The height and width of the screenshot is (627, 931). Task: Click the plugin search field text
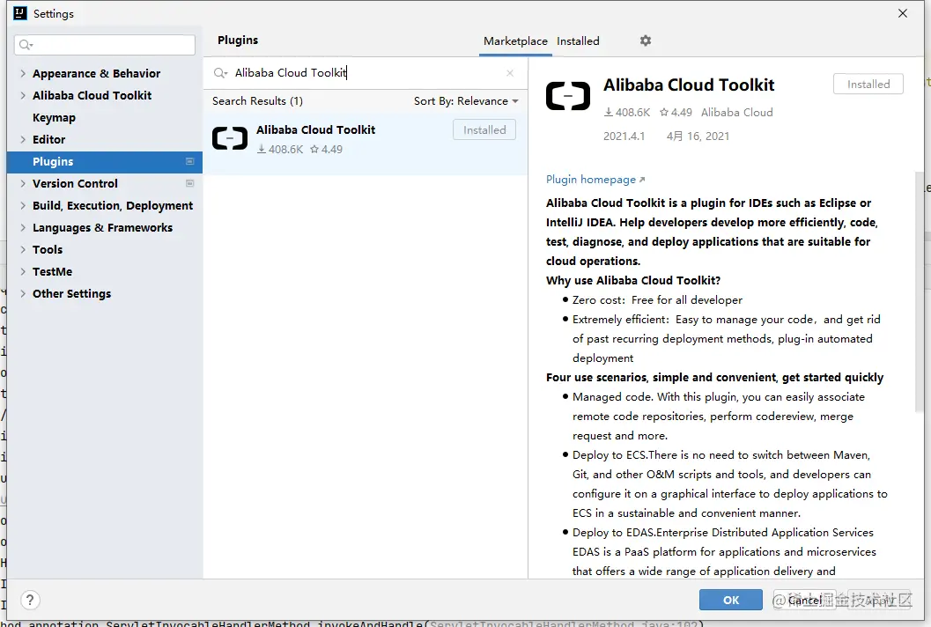point(291,73)
